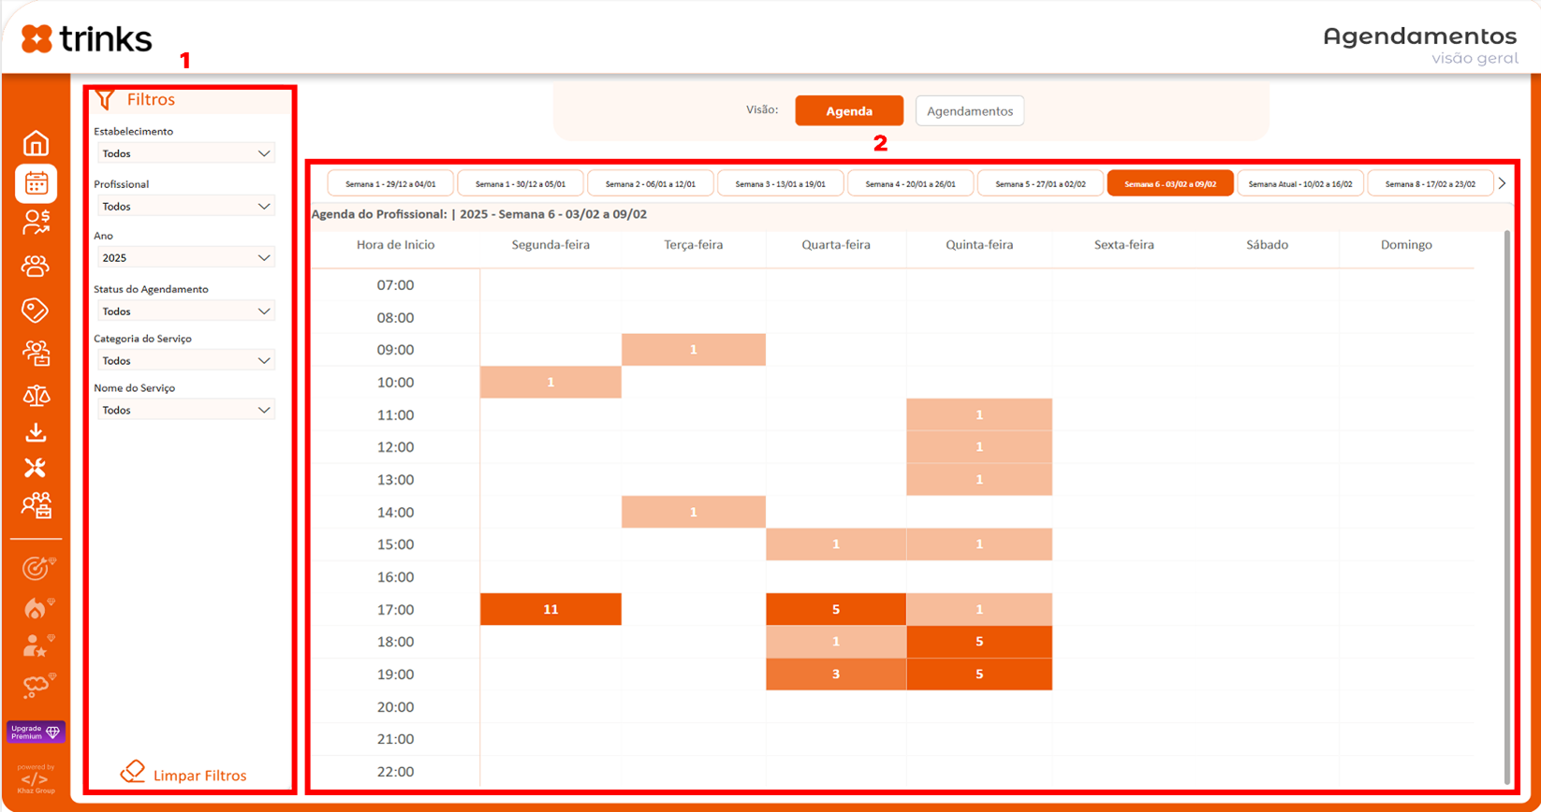Open the crossed tools sidebar icon
This screenshot has height=812, width=1541.
(36, 468)
